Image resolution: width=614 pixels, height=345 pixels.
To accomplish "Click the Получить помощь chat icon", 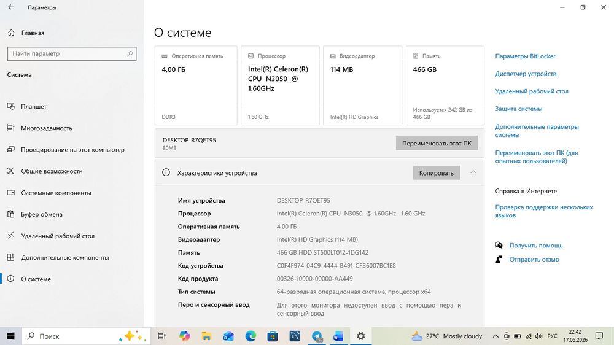I will point(499,245).
